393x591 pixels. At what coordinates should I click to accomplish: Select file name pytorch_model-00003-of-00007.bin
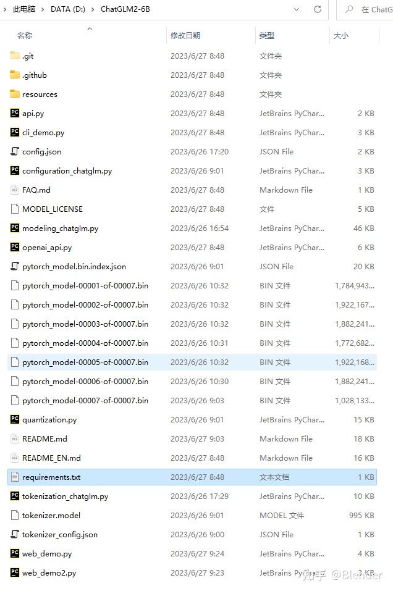(85, 324)
